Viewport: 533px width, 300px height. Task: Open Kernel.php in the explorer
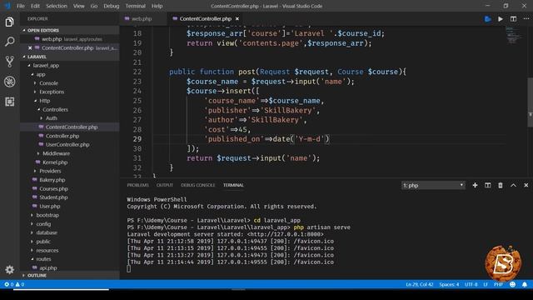(x=55, y=162)
